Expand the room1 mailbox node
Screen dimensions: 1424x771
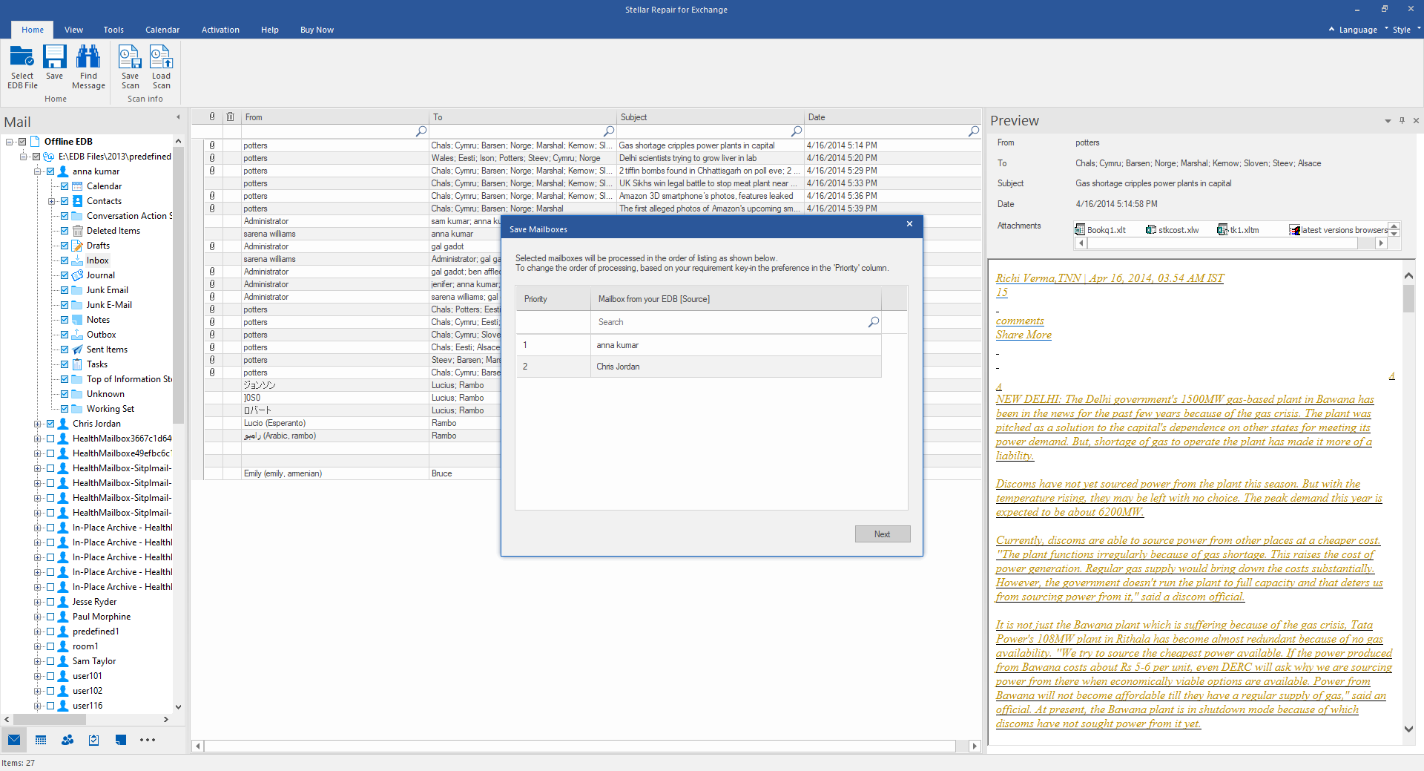pyautogui.click(x=38, y=646)
